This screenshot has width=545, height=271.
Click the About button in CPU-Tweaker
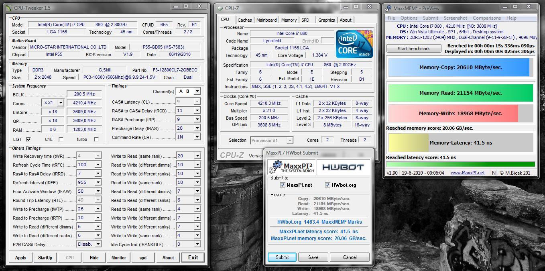(168, 258)
